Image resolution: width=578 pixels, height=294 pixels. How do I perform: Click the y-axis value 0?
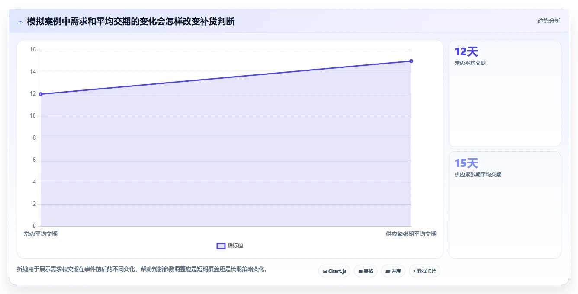click(x=35, y=226)
